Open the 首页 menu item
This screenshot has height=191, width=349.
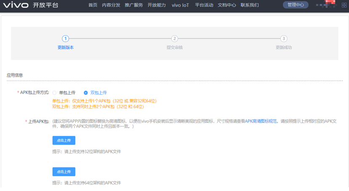click(x=93, y=5)
